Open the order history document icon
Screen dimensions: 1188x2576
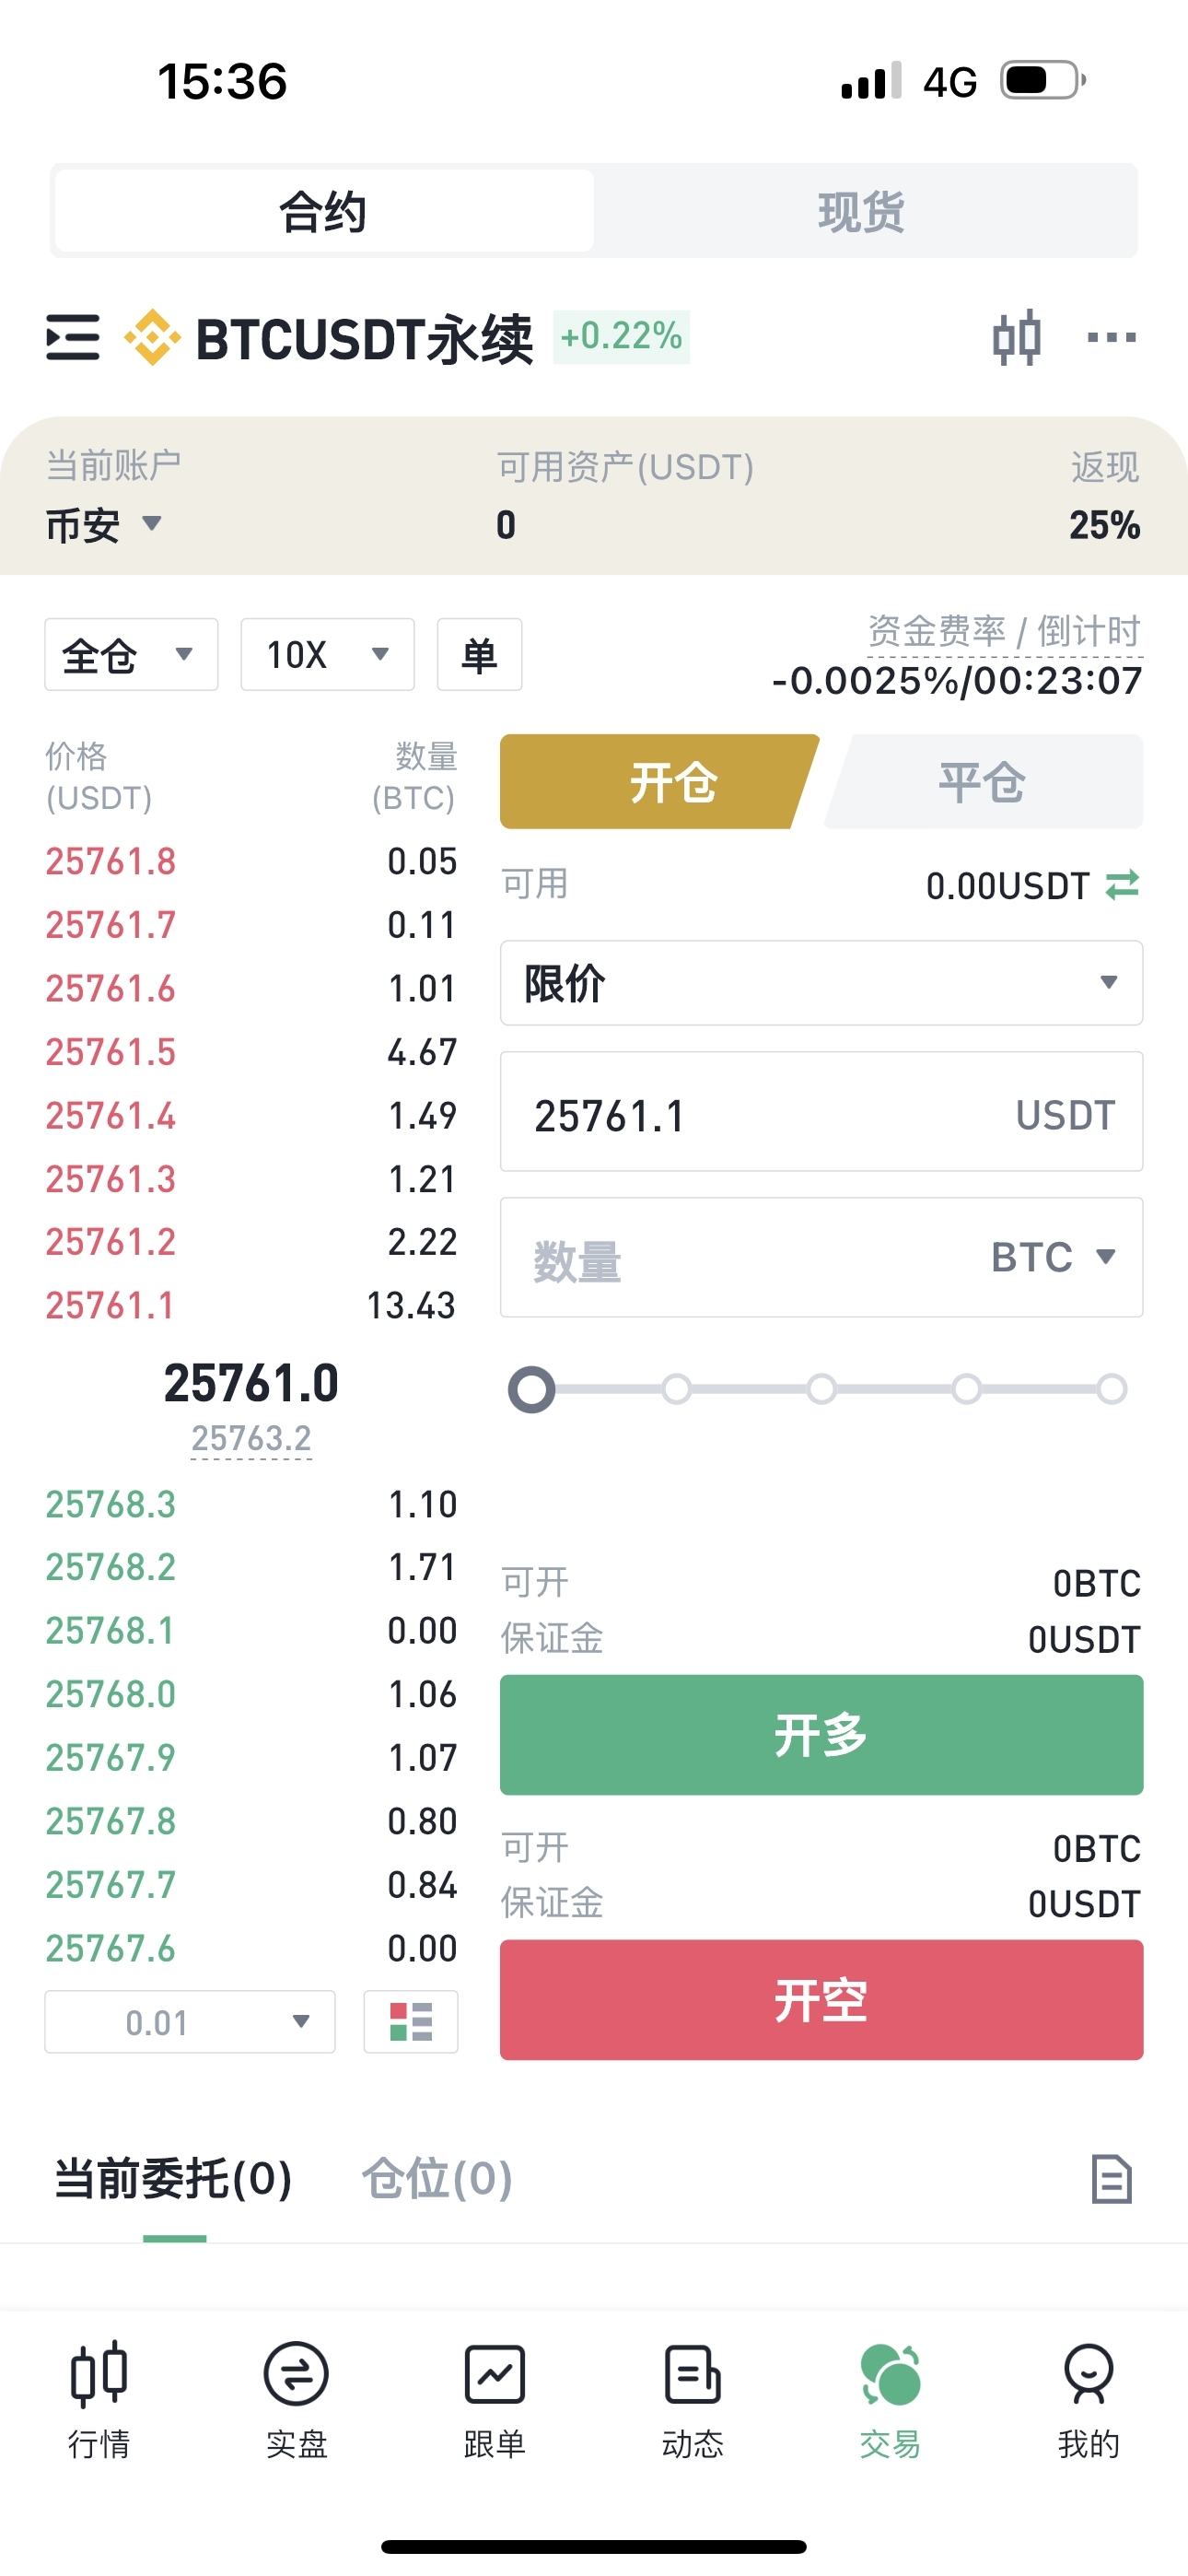(x=1111, y=2179)
